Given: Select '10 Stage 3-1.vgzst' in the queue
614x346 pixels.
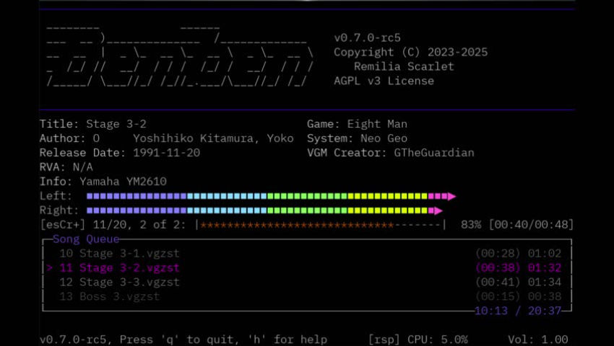Looking at the screenshot, I should click(119, 254).
